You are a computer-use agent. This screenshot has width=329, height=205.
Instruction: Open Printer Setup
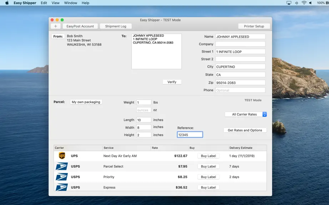click(x=254, y=26)
